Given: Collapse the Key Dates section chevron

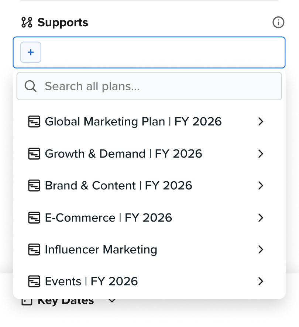Looking at the screenshot, I should pos(112,301).
